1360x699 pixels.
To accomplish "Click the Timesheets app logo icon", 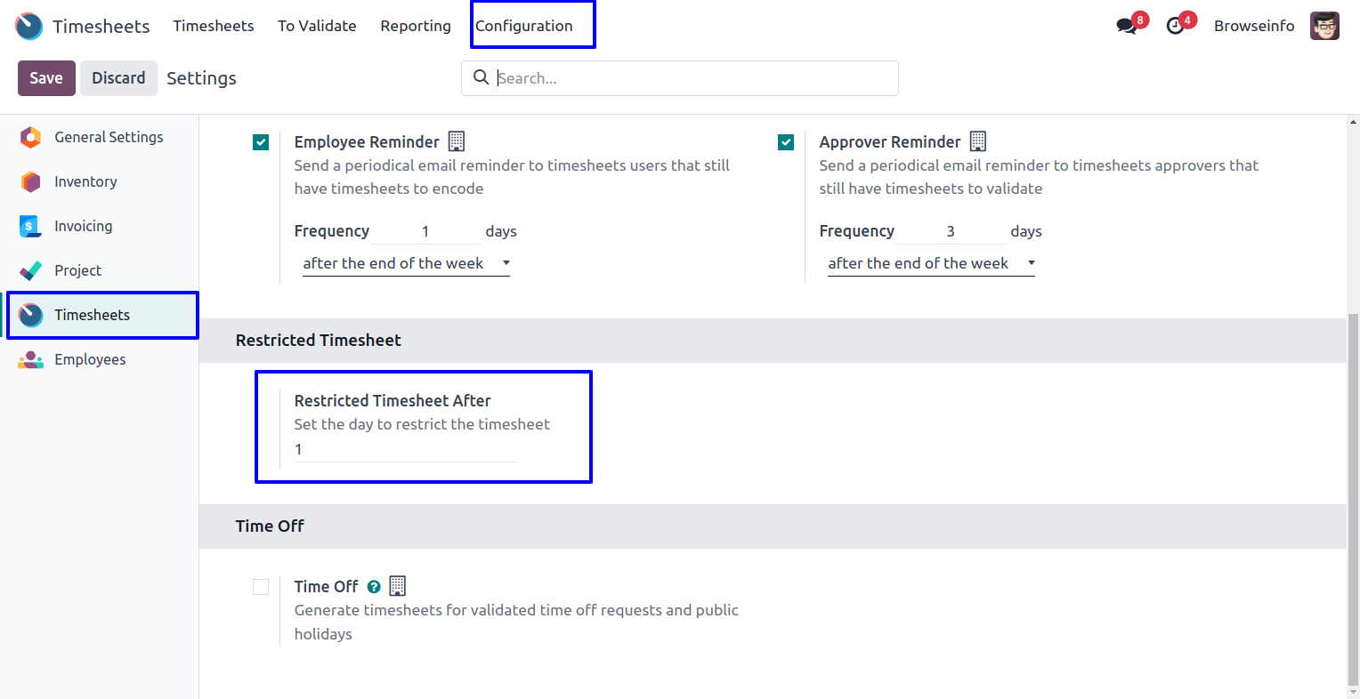I will 29,26.
